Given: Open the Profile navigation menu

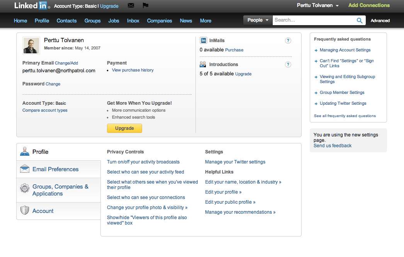Looking at the screenshot, I should click(42, 20).
